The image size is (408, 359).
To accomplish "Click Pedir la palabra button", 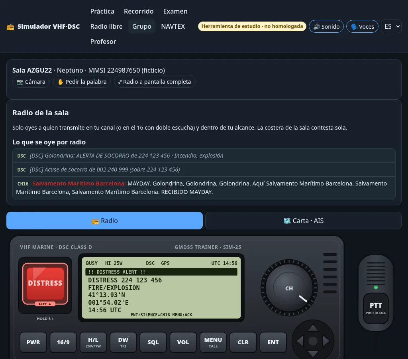I will [82, 82].
